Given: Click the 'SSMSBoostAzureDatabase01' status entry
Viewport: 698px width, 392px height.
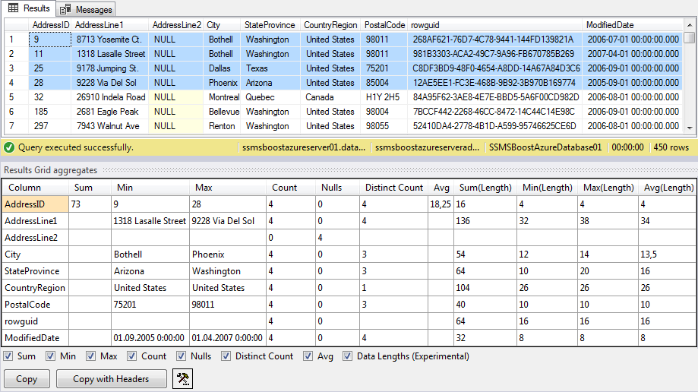Looking at the screenshot, I should [545, 147].
